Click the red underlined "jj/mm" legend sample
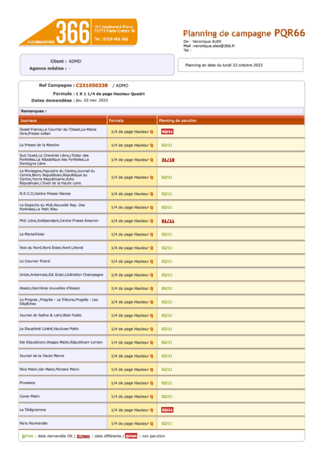The image size is (326, 462). pyautogui.click(x=83, y=436)
